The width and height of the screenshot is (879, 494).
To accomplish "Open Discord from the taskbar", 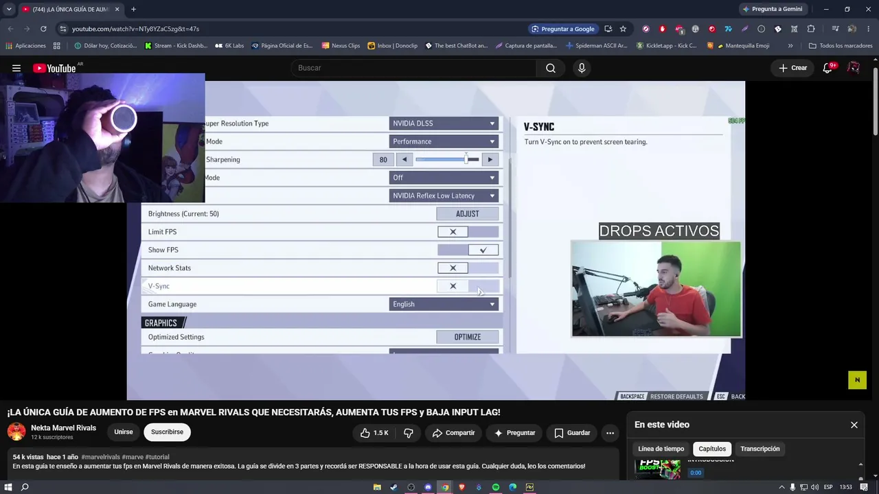I will [428, 487].
